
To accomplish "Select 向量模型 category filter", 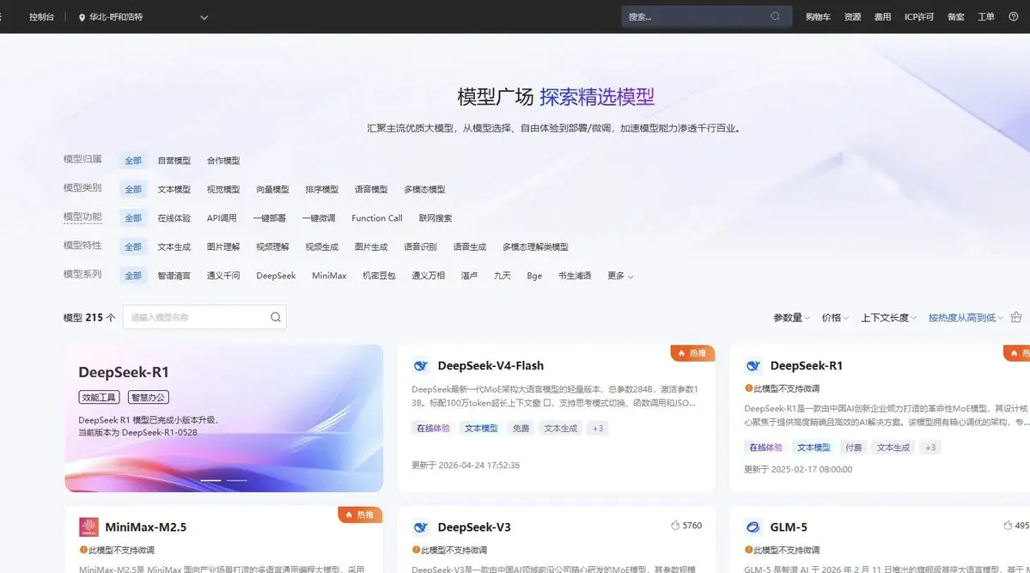I will click(x=272, y=189).
